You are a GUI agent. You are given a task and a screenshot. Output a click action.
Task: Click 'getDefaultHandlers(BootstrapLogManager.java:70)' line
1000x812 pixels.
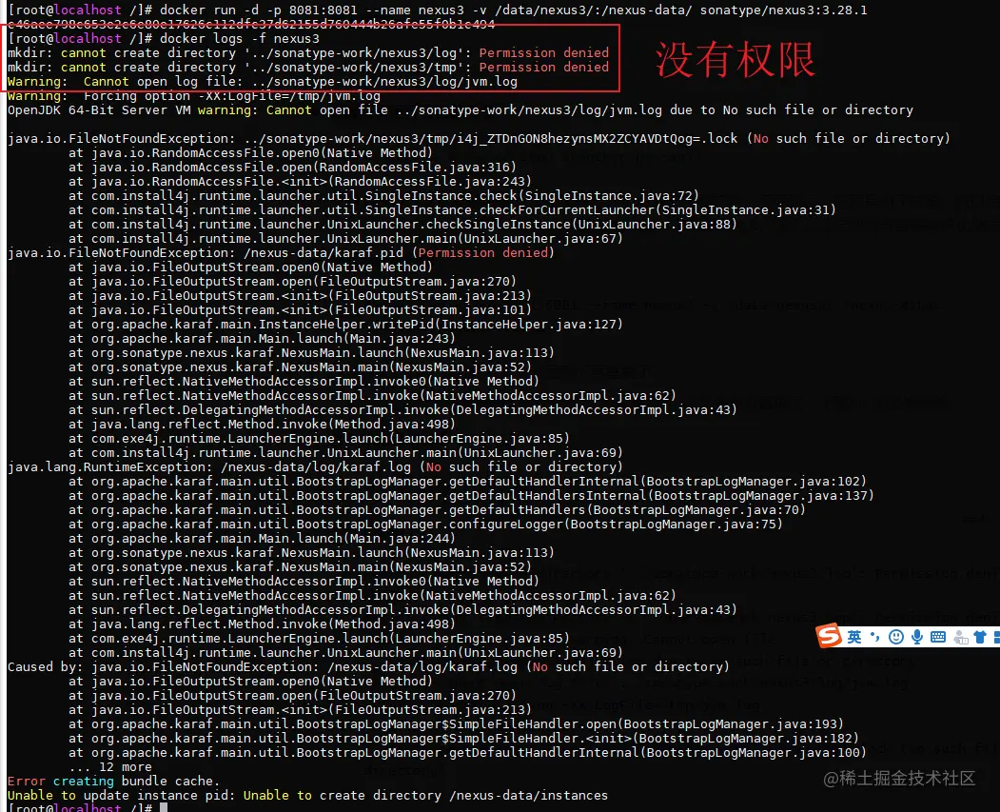tap(438, 509)
